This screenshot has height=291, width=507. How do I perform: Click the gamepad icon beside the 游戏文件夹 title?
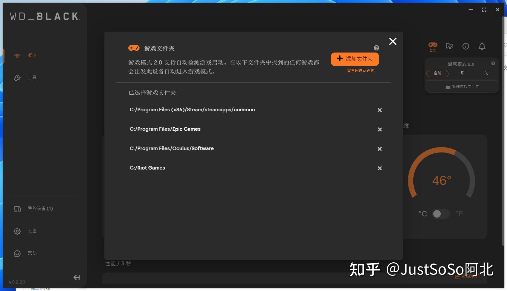pyautogui.click(x=134, y=48)
